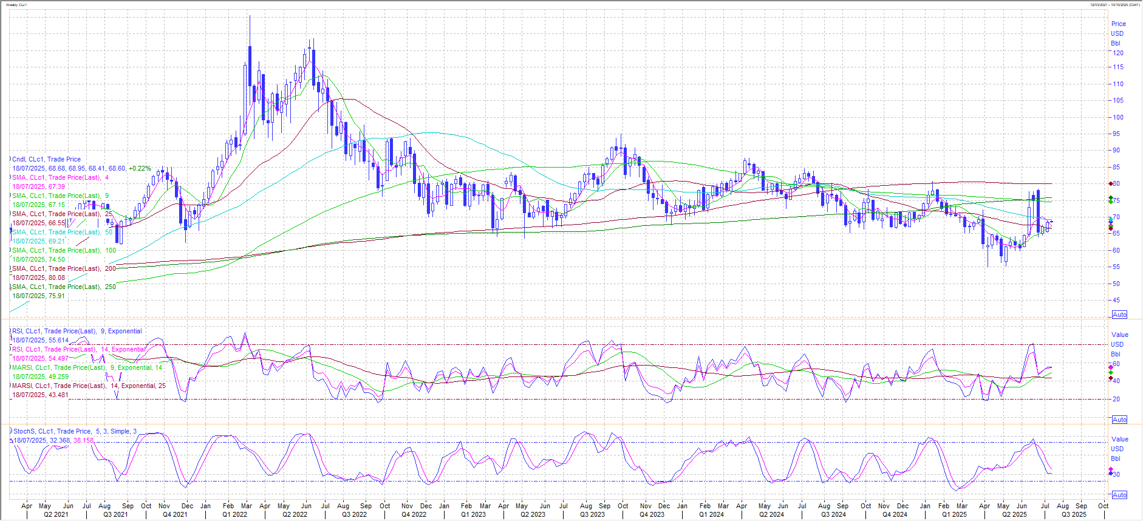Select the RSI 14 Exponential legend label
Viewport: 1143px width, 521px height.
click(x=78, y=349)
